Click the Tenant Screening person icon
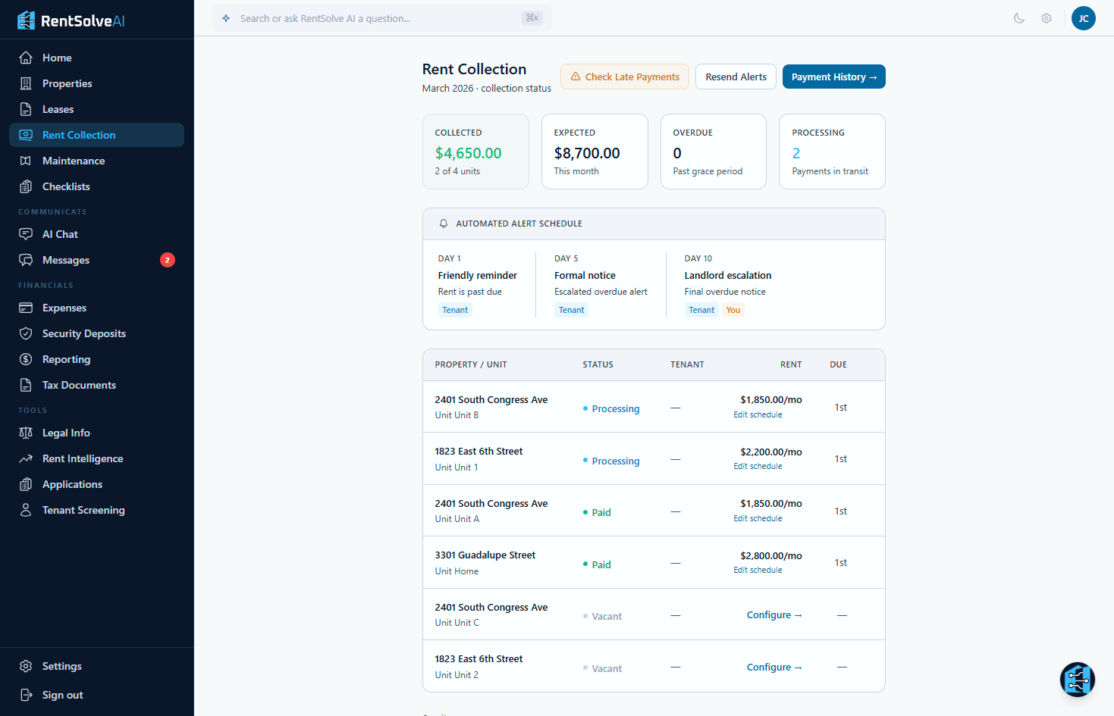Image resolution: width=1114 pixels, height=716 pixels. point(26,510)
